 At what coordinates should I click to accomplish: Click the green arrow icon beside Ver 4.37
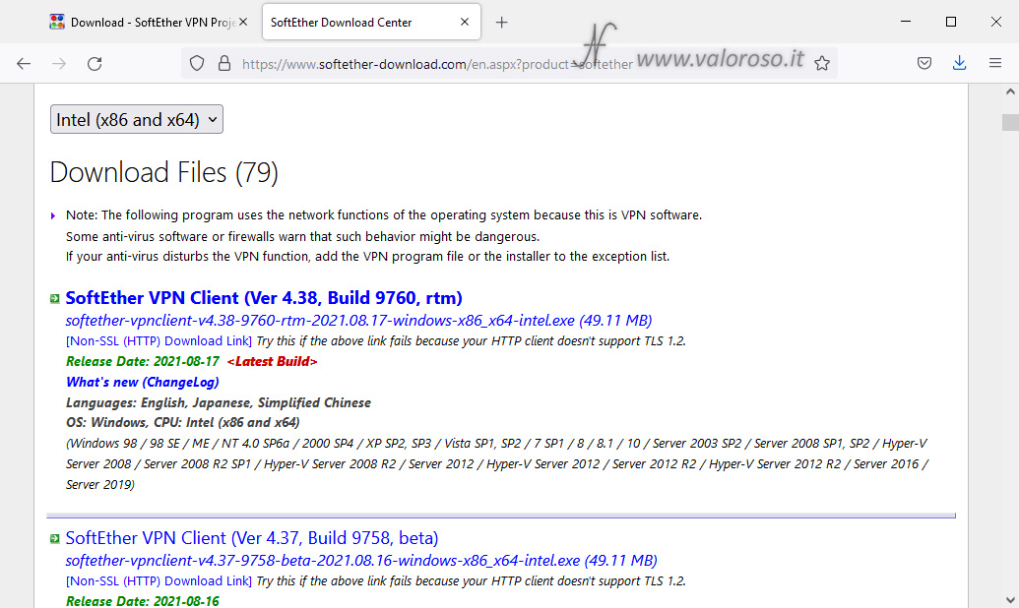tap(55, 538)
